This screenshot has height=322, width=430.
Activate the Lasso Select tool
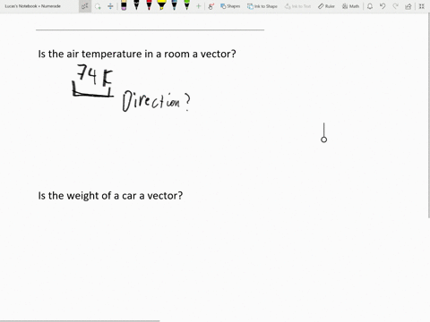(x=98, y=6)
